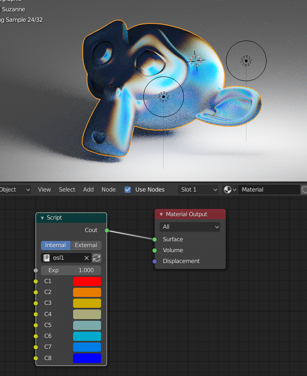
Task: Open the C2 orange color swatch
Action: click(87, 292)
